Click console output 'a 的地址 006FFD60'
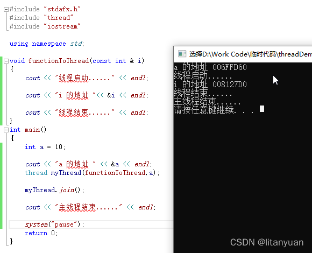The image size is (312, 253). click(x=210, y=67)
